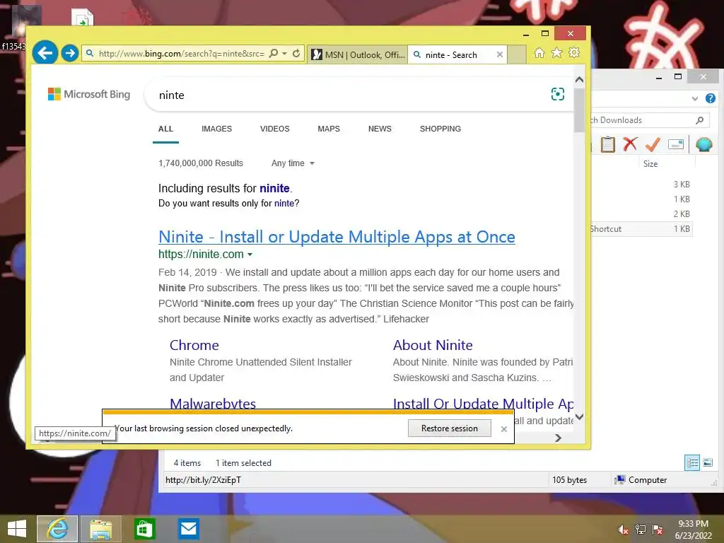The height and width of the screenshot is (543, 724).
Task: Switch to NEWS results
Action: coord(380,129)
